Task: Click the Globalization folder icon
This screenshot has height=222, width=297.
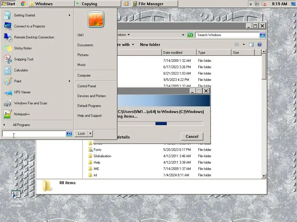Action: tap(90, 156)
